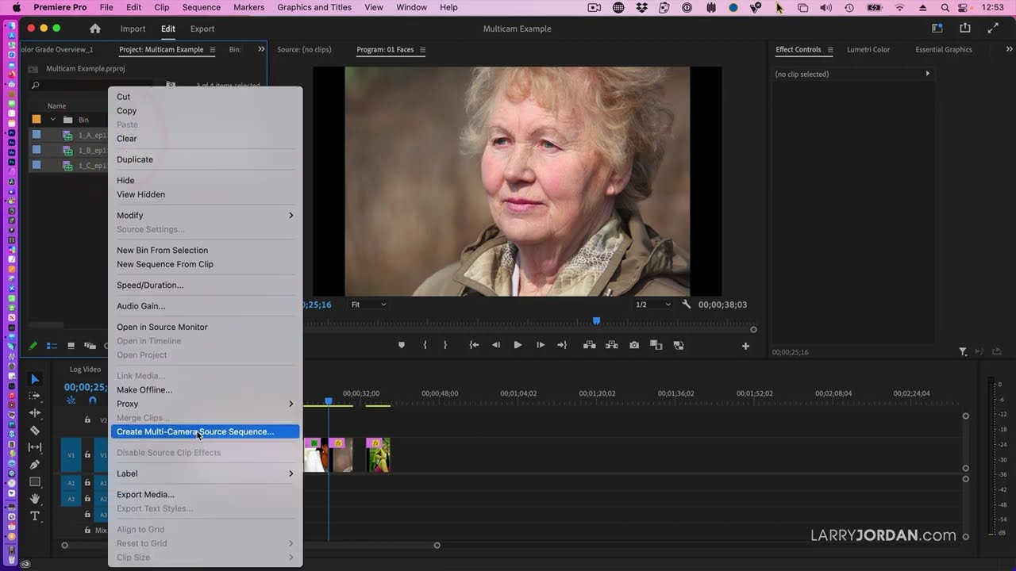
Task: Collapse the Bin folder disclosure
Action: pos(53,120)
